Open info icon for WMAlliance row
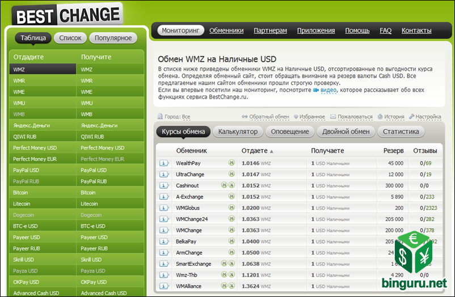 [163, 286]
